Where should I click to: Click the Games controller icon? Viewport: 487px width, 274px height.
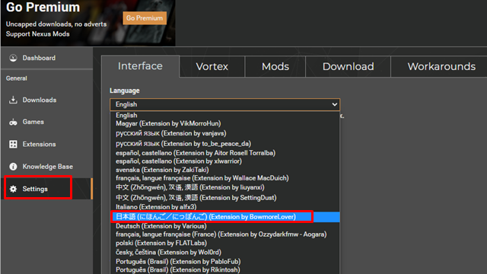[13, 122]
